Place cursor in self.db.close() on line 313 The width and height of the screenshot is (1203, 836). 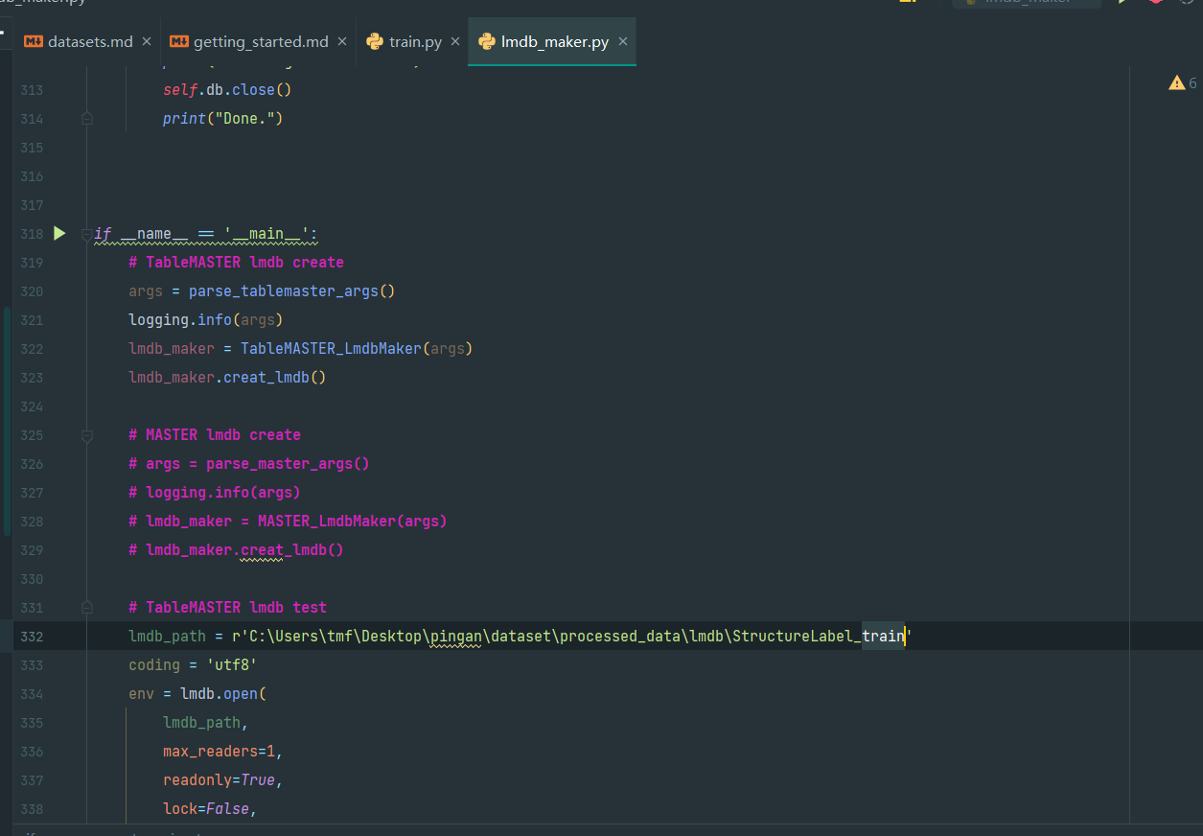pos(226,89)
